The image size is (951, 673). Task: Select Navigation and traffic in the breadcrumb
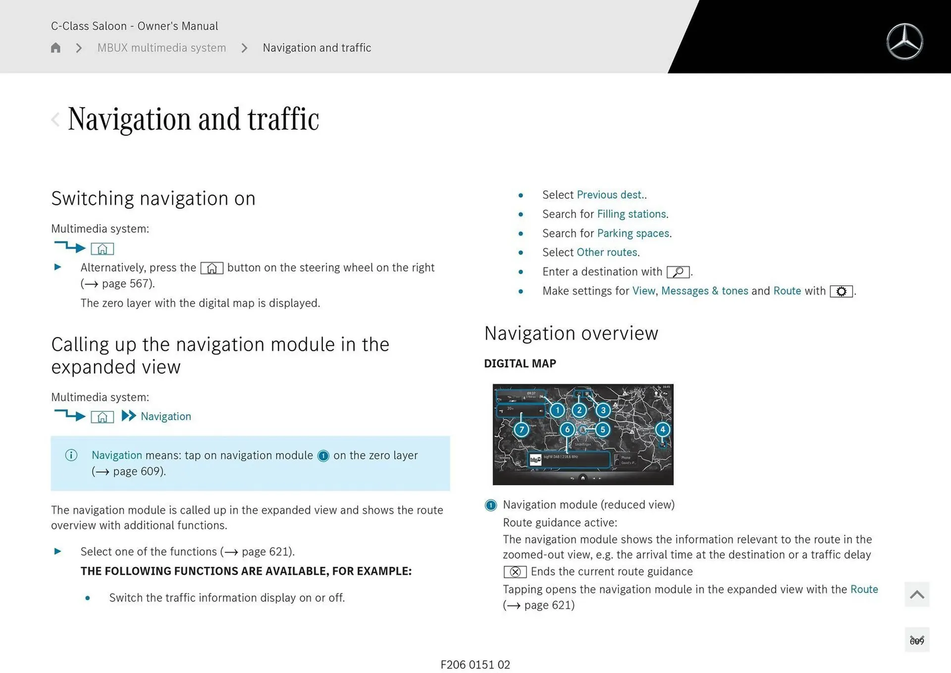(317, 48)
